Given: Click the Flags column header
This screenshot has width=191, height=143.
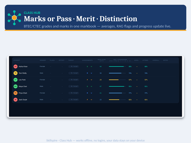Looking at the screenshot, I should tap(52, 60).
